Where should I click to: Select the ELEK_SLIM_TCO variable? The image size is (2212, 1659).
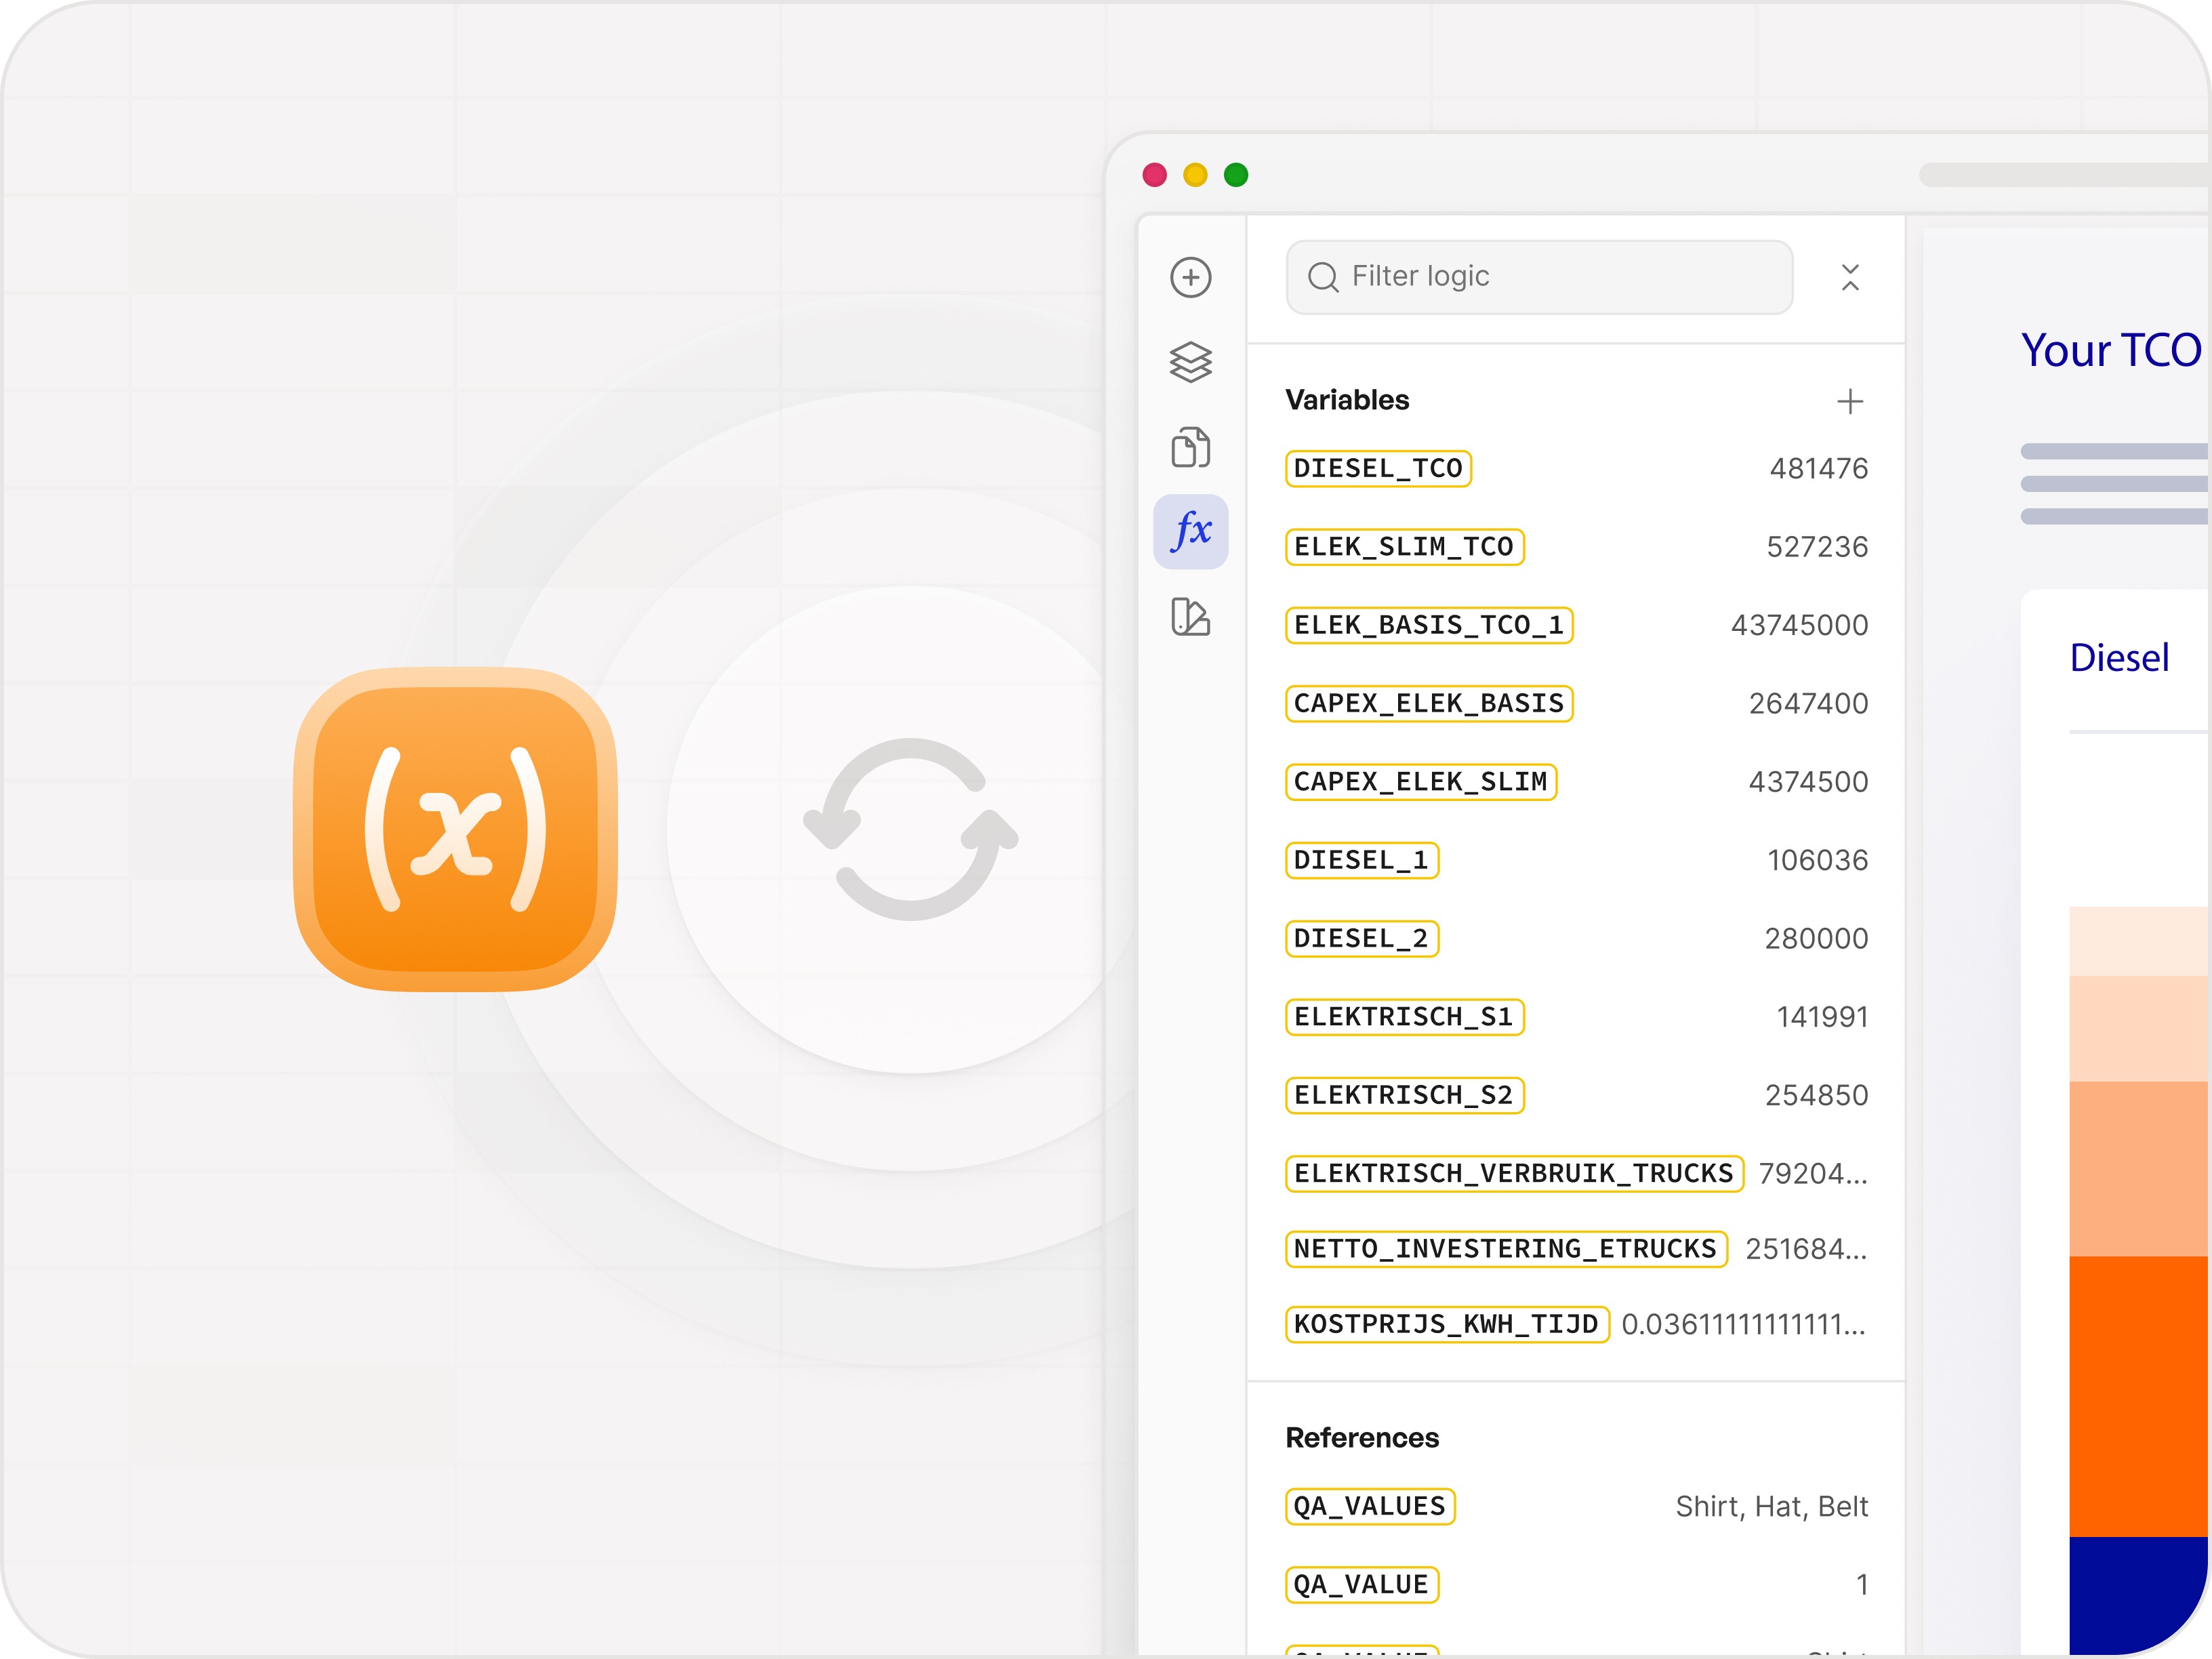click(1403, 547)
